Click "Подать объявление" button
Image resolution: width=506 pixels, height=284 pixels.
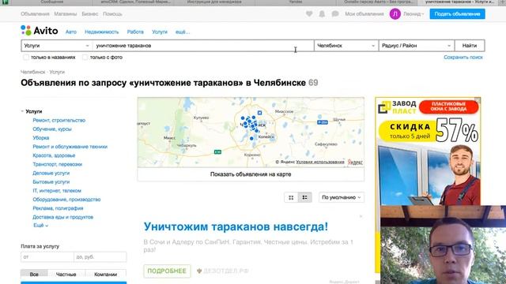457,14
